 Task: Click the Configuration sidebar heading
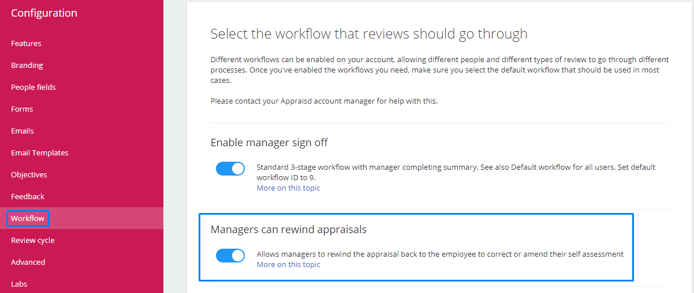(44, 13)
